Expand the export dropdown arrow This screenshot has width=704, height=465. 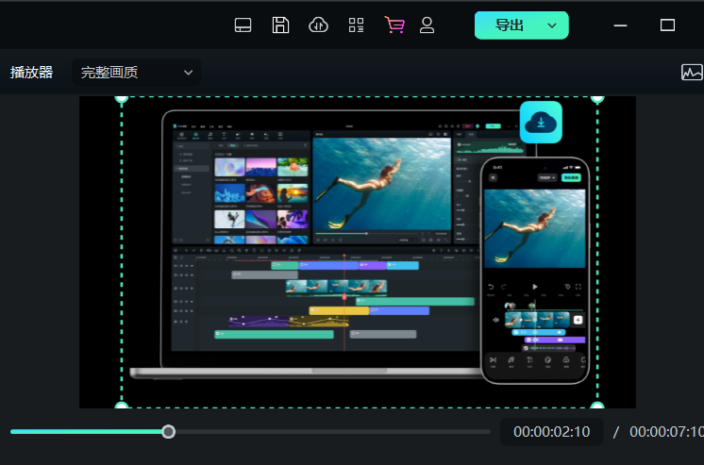click(553, 25)
